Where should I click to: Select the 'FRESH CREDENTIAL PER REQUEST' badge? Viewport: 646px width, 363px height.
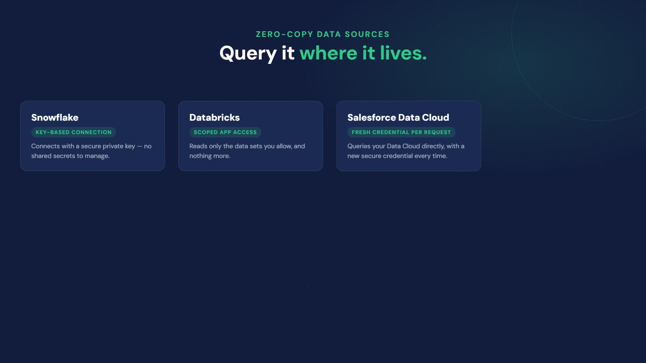pos(401,132)
